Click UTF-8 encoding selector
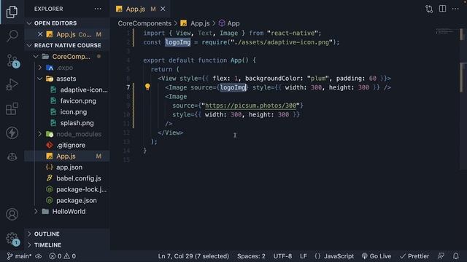The image size is (467, 262). point(282,256)
